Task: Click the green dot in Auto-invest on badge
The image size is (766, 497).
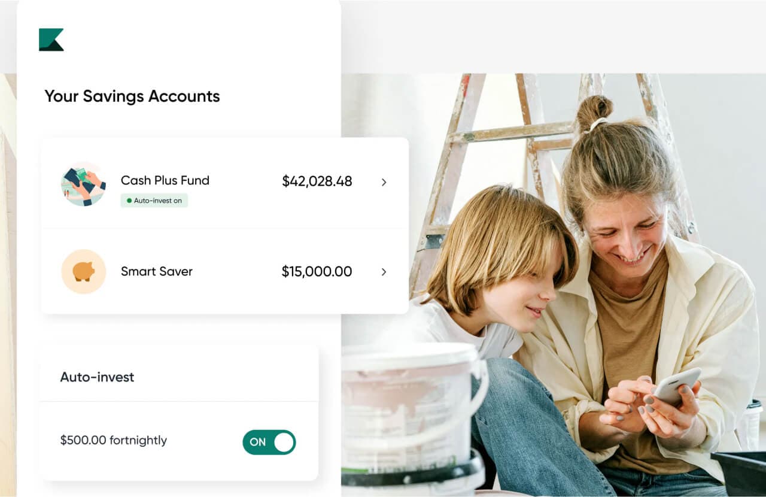Action: pyautogui.click(x=129, y=201)
